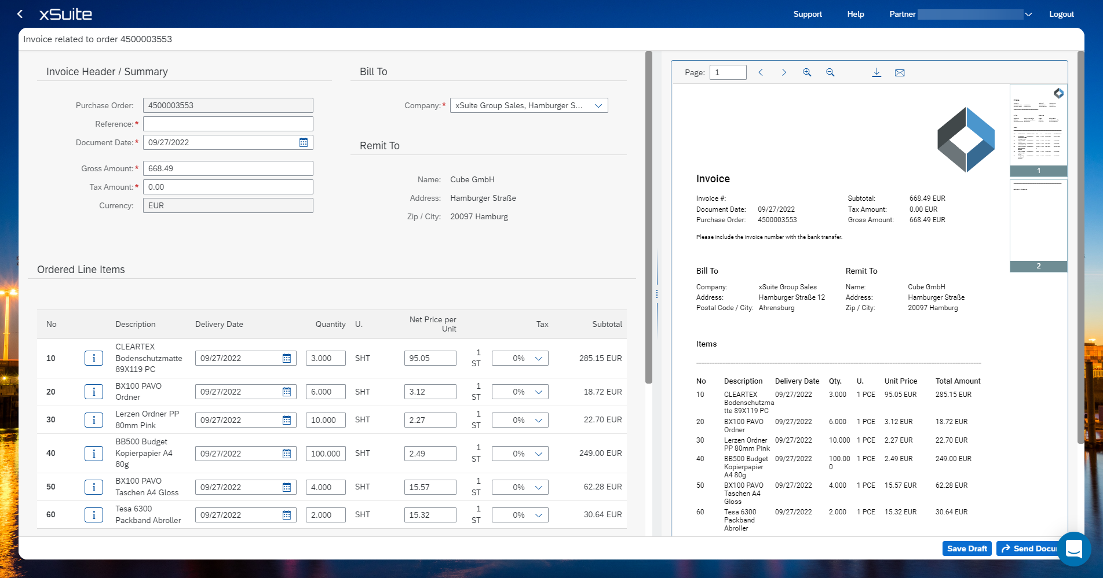Open the Support menu item
Screen dimensions: 1103x578
point(807,14)
